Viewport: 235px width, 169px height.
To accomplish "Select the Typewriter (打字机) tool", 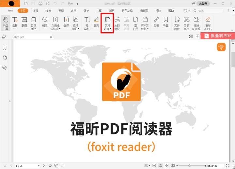I will [87, 23].
